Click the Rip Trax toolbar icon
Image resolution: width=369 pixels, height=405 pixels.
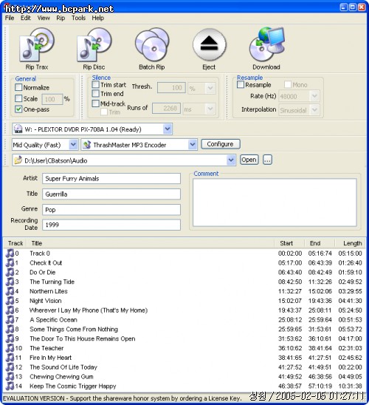(x=37, y=44)
